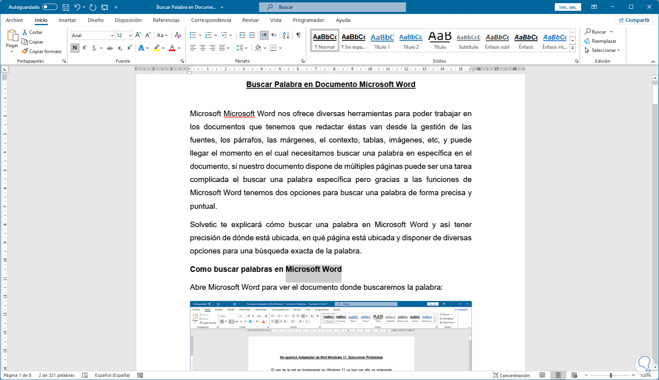Switch to the Diseño tab
This screenshot has height=380, width=659.
[96, 20]
